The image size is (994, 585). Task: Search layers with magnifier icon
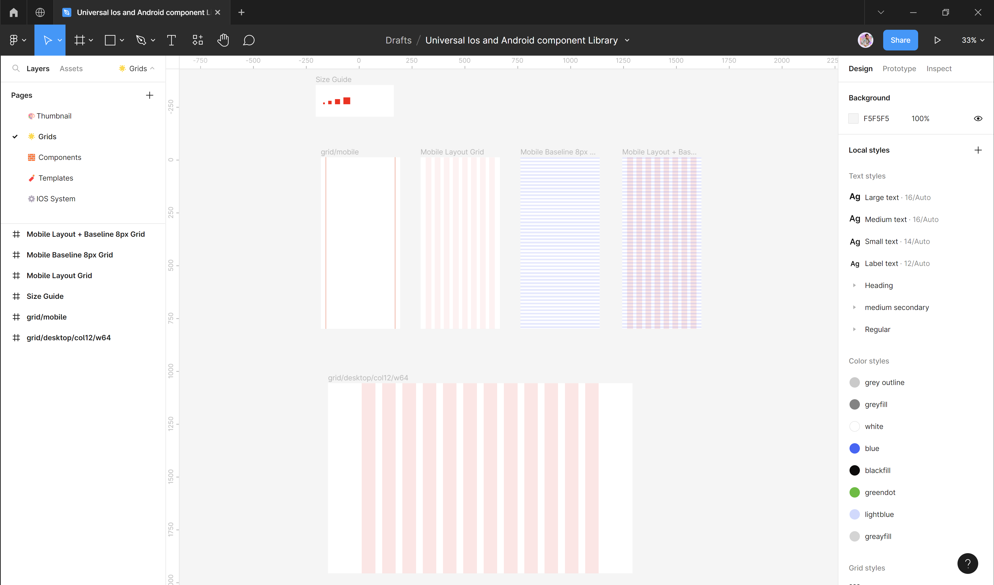(16, 68)
